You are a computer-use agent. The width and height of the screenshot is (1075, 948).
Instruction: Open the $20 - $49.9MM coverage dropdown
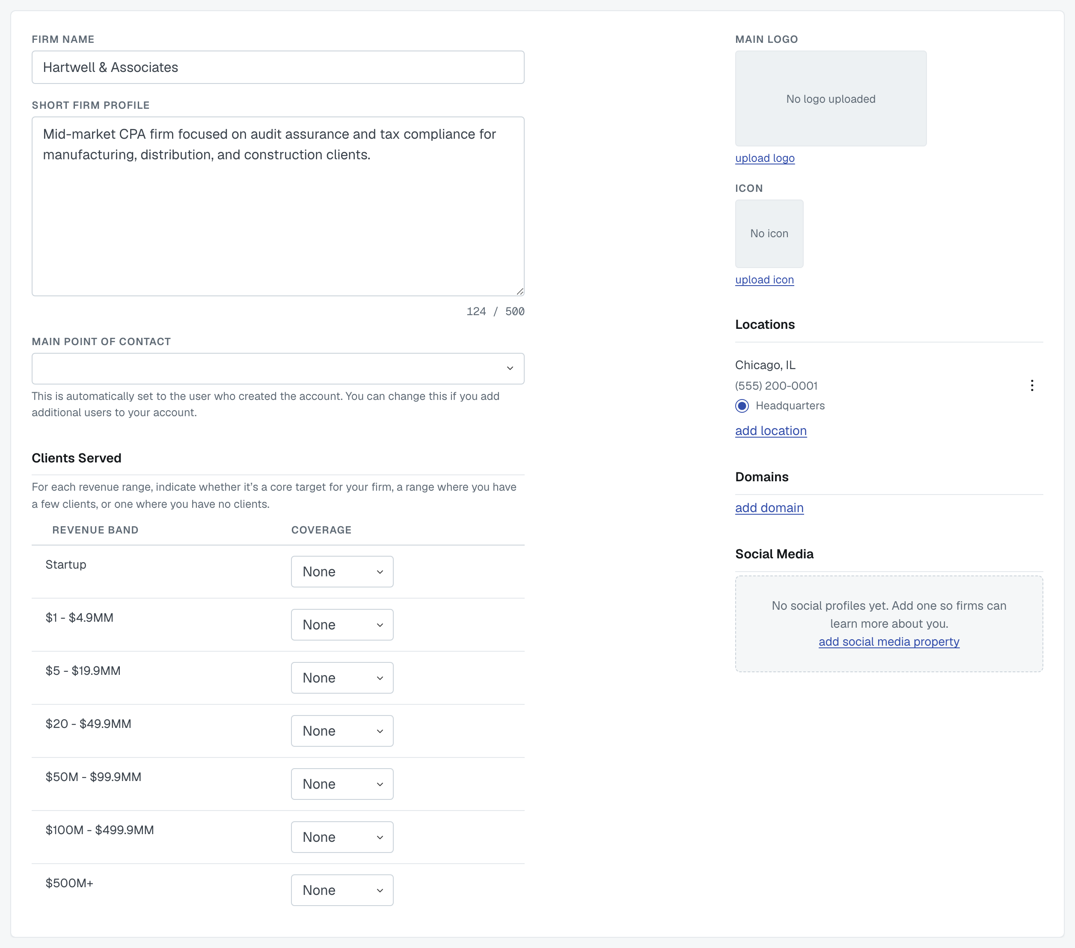(342, 731)
